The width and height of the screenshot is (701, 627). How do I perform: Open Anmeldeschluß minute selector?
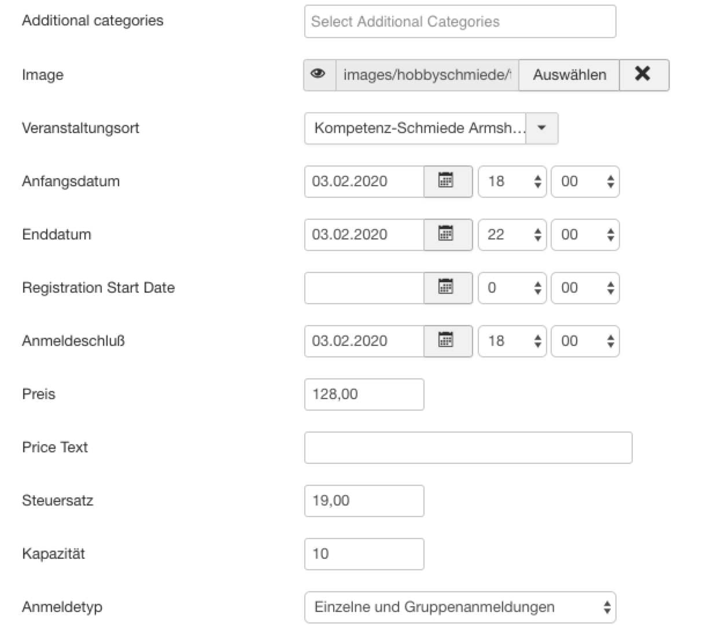(585, 341)
